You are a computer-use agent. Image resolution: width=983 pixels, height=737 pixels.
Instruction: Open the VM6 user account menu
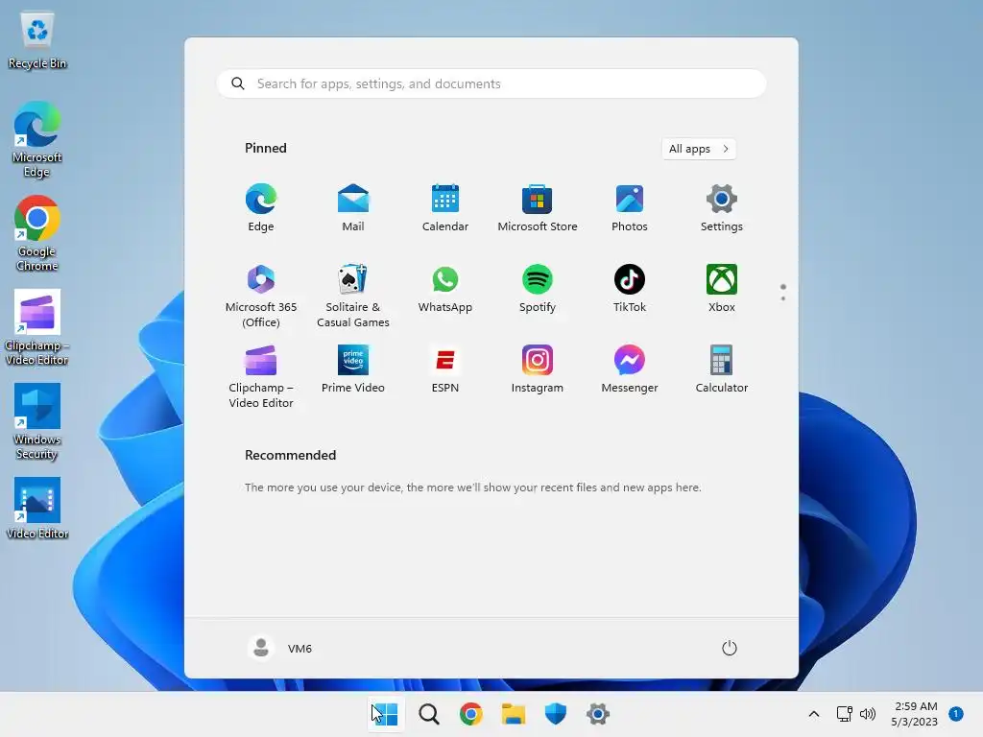[280, 648]
